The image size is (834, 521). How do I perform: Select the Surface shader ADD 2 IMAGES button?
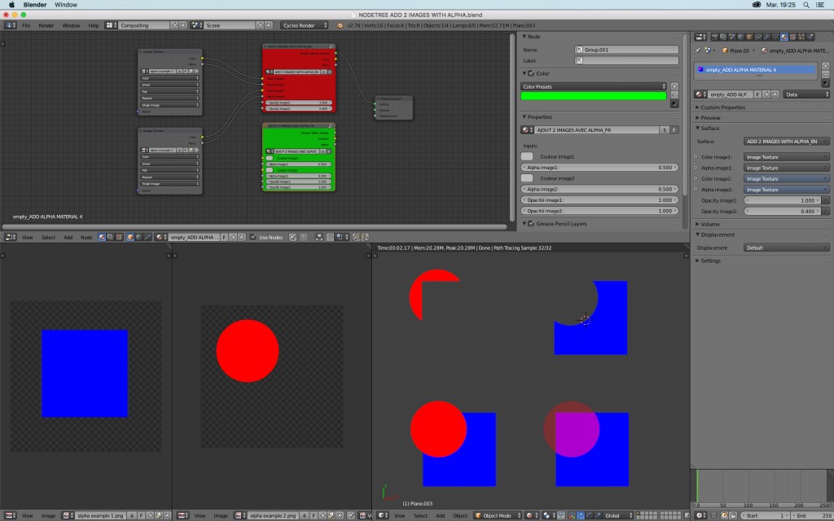(787, 142)
